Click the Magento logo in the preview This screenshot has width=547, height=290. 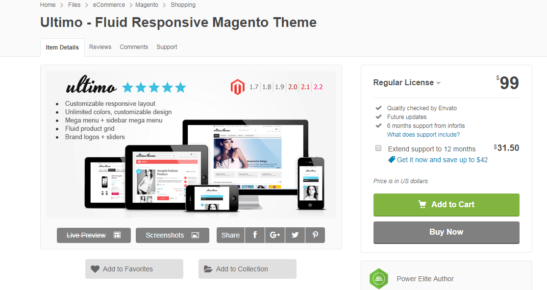pyautogui.click(x=238, y=87)
